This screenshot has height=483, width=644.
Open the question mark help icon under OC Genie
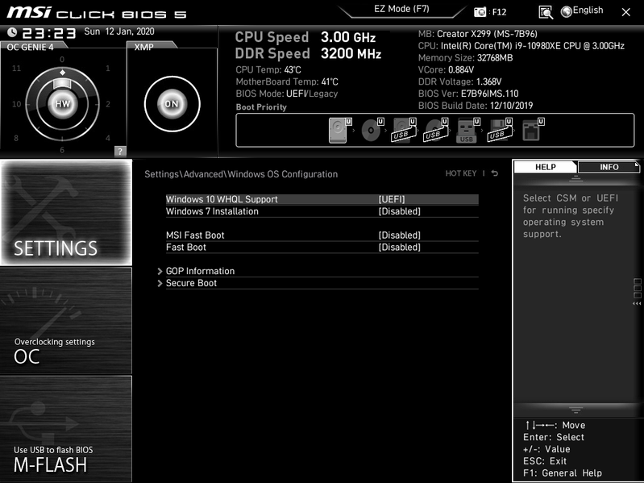(x=120, y=151)
